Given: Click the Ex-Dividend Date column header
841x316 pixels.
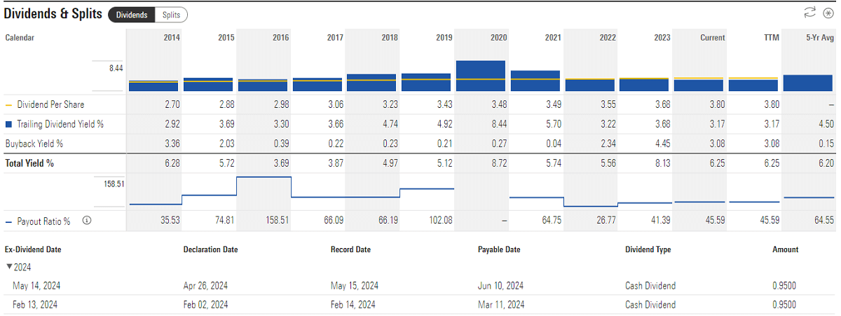Looking at the screenshot, I should 34,249.
